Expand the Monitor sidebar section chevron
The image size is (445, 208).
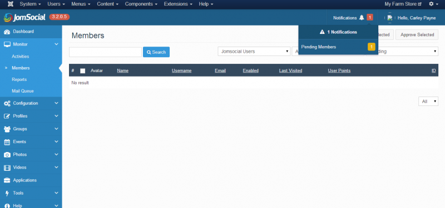56,44
